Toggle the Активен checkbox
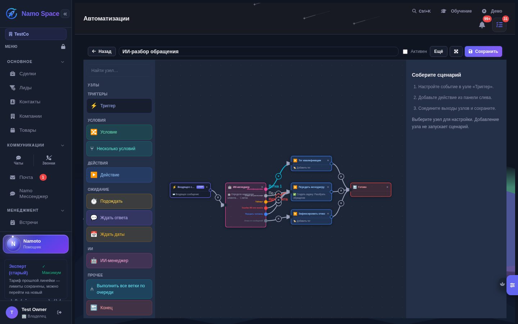Screen dimensions: 518x324 405,51
